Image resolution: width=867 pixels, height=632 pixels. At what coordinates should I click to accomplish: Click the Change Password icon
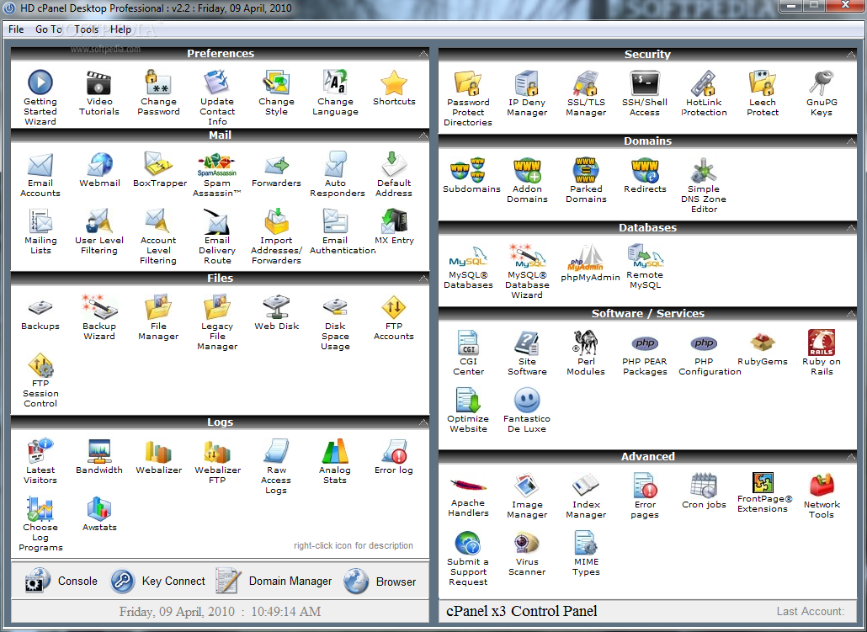(x=158, y=82)
